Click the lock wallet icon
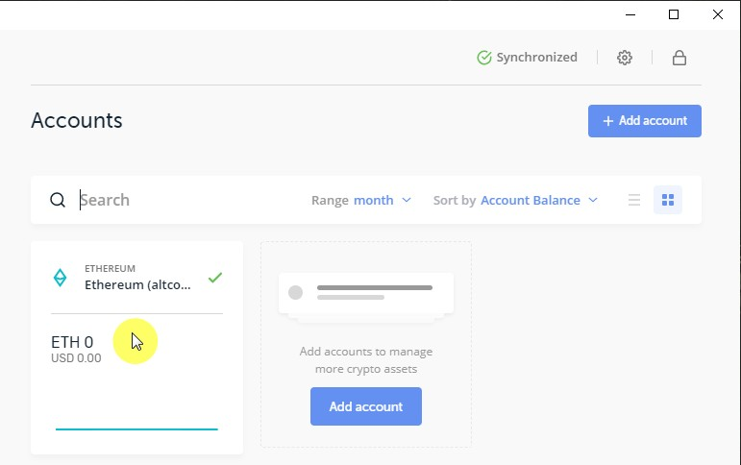The image size is (741, 465). pyautogui.click(x=679, y=58)
